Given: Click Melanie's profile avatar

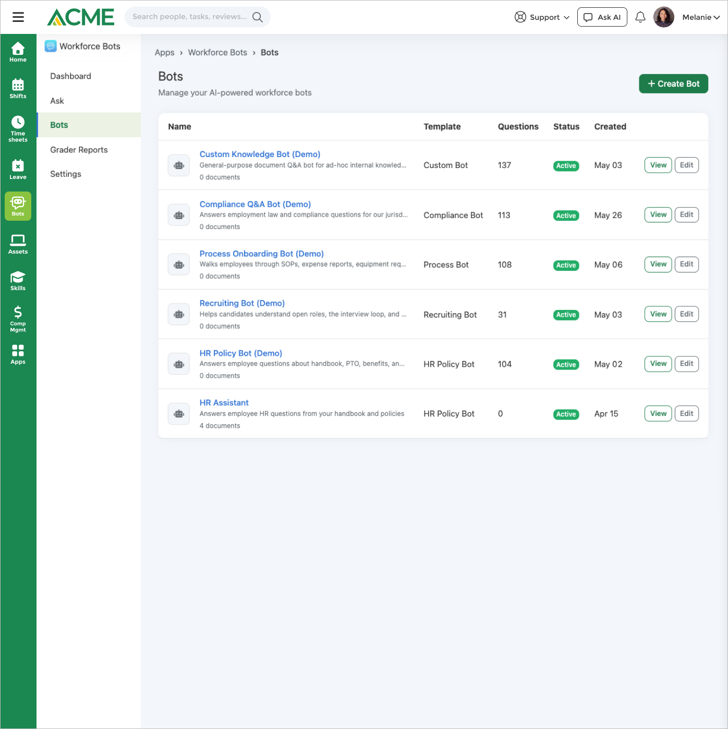Looking at the screenshot, I should 664,17.
